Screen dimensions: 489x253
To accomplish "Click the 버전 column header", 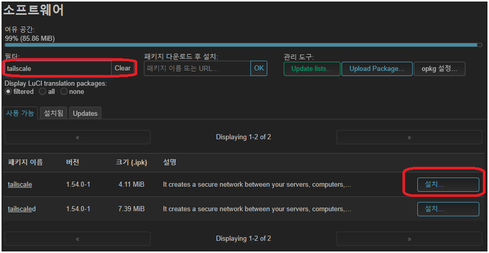I will 73,162.
